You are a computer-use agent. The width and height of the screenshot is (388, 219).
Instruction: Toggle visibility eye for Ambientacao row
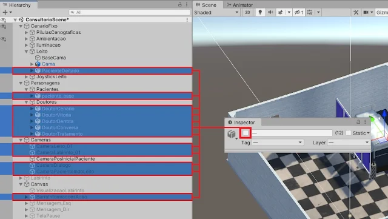click(x=3, y=39)
